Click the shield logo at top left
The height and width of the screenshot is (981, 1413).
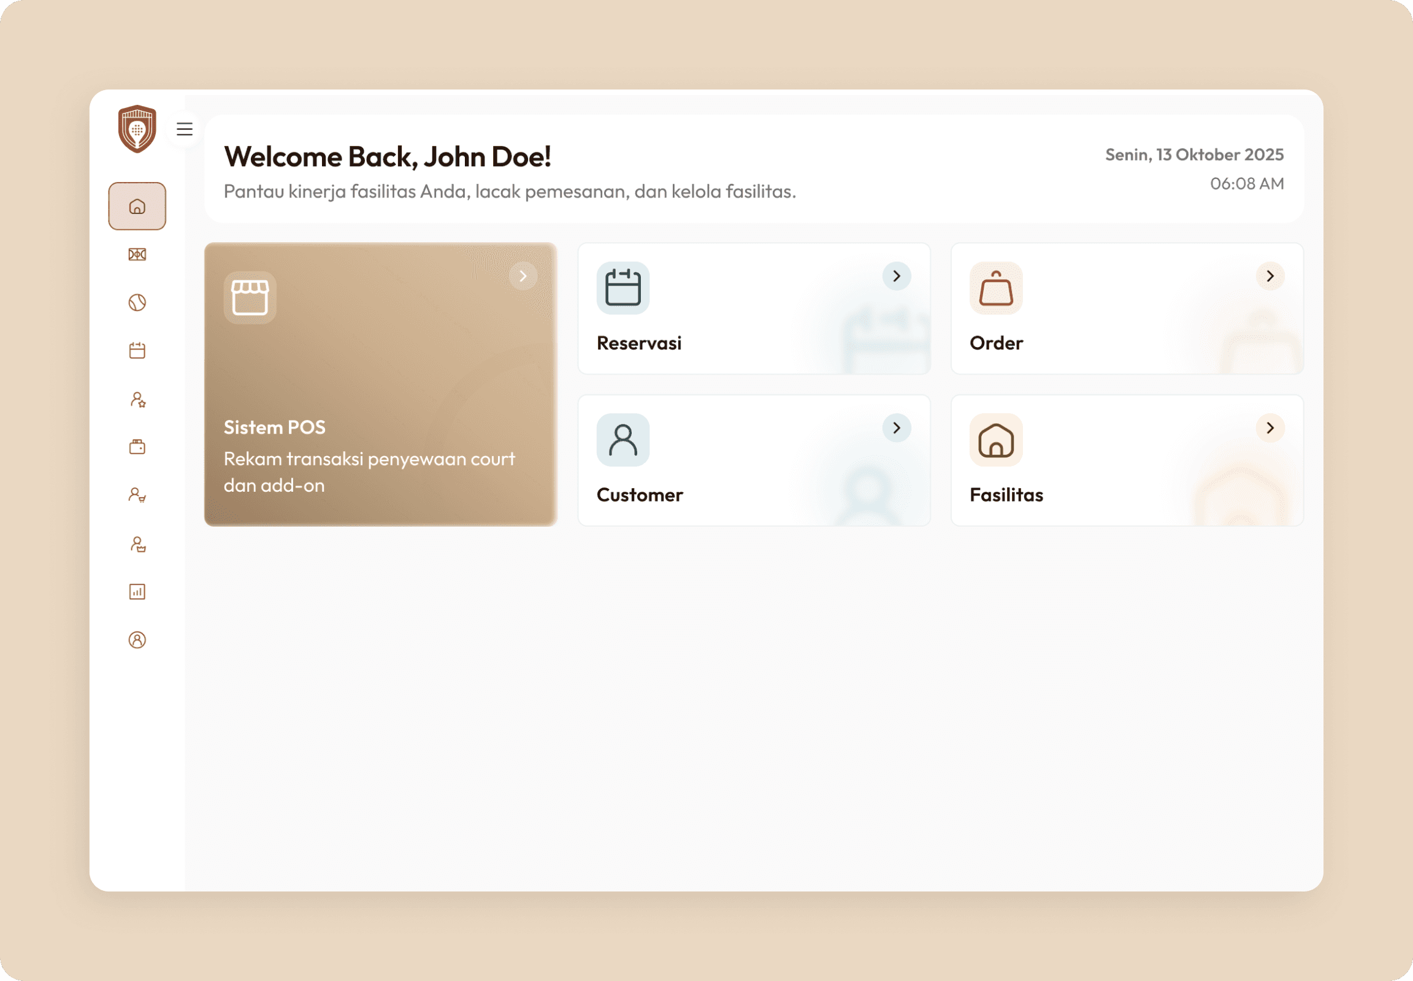[137, 129]
